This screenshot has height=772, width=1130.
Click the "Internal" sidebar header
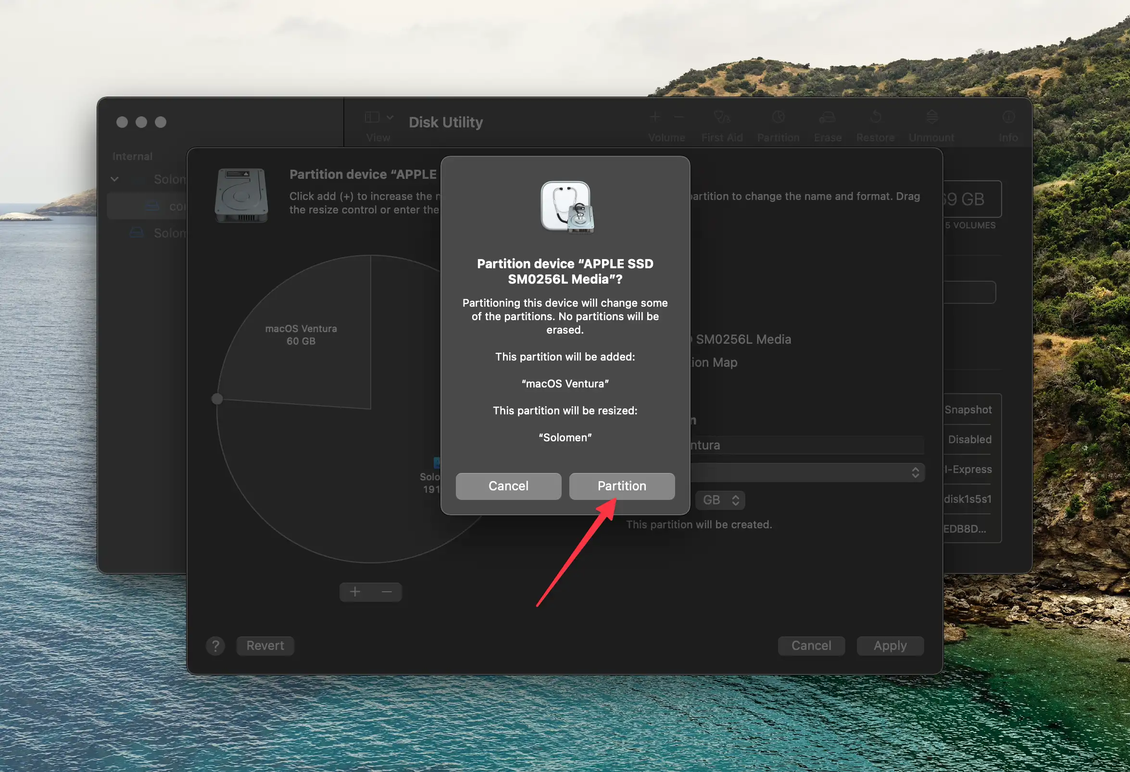[132, 156]
